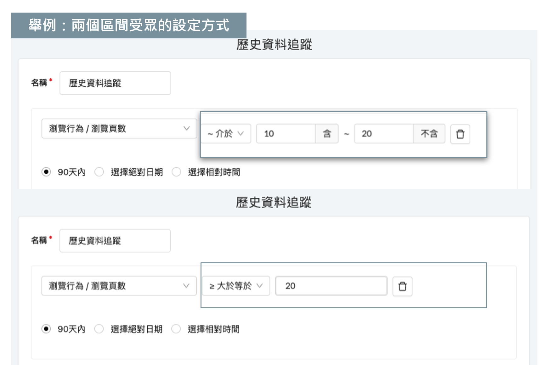Toggle 不含 next to the value 20
This screenshot has height=375, width=555.
click(429, 134)
